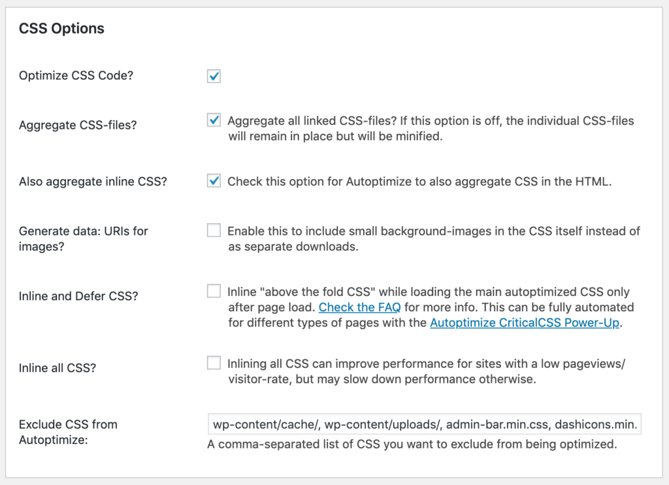Click the "Inline all CSS?" label
669x485 pixels.
[x=57, y=367]
